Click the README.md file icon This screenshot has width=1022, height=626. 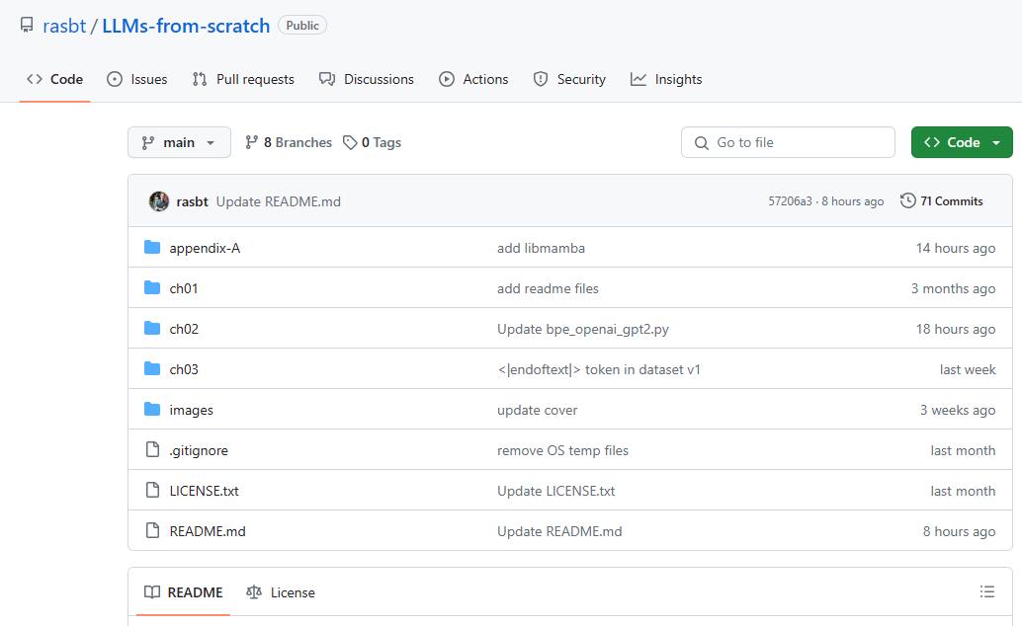(x=152, y=530)
